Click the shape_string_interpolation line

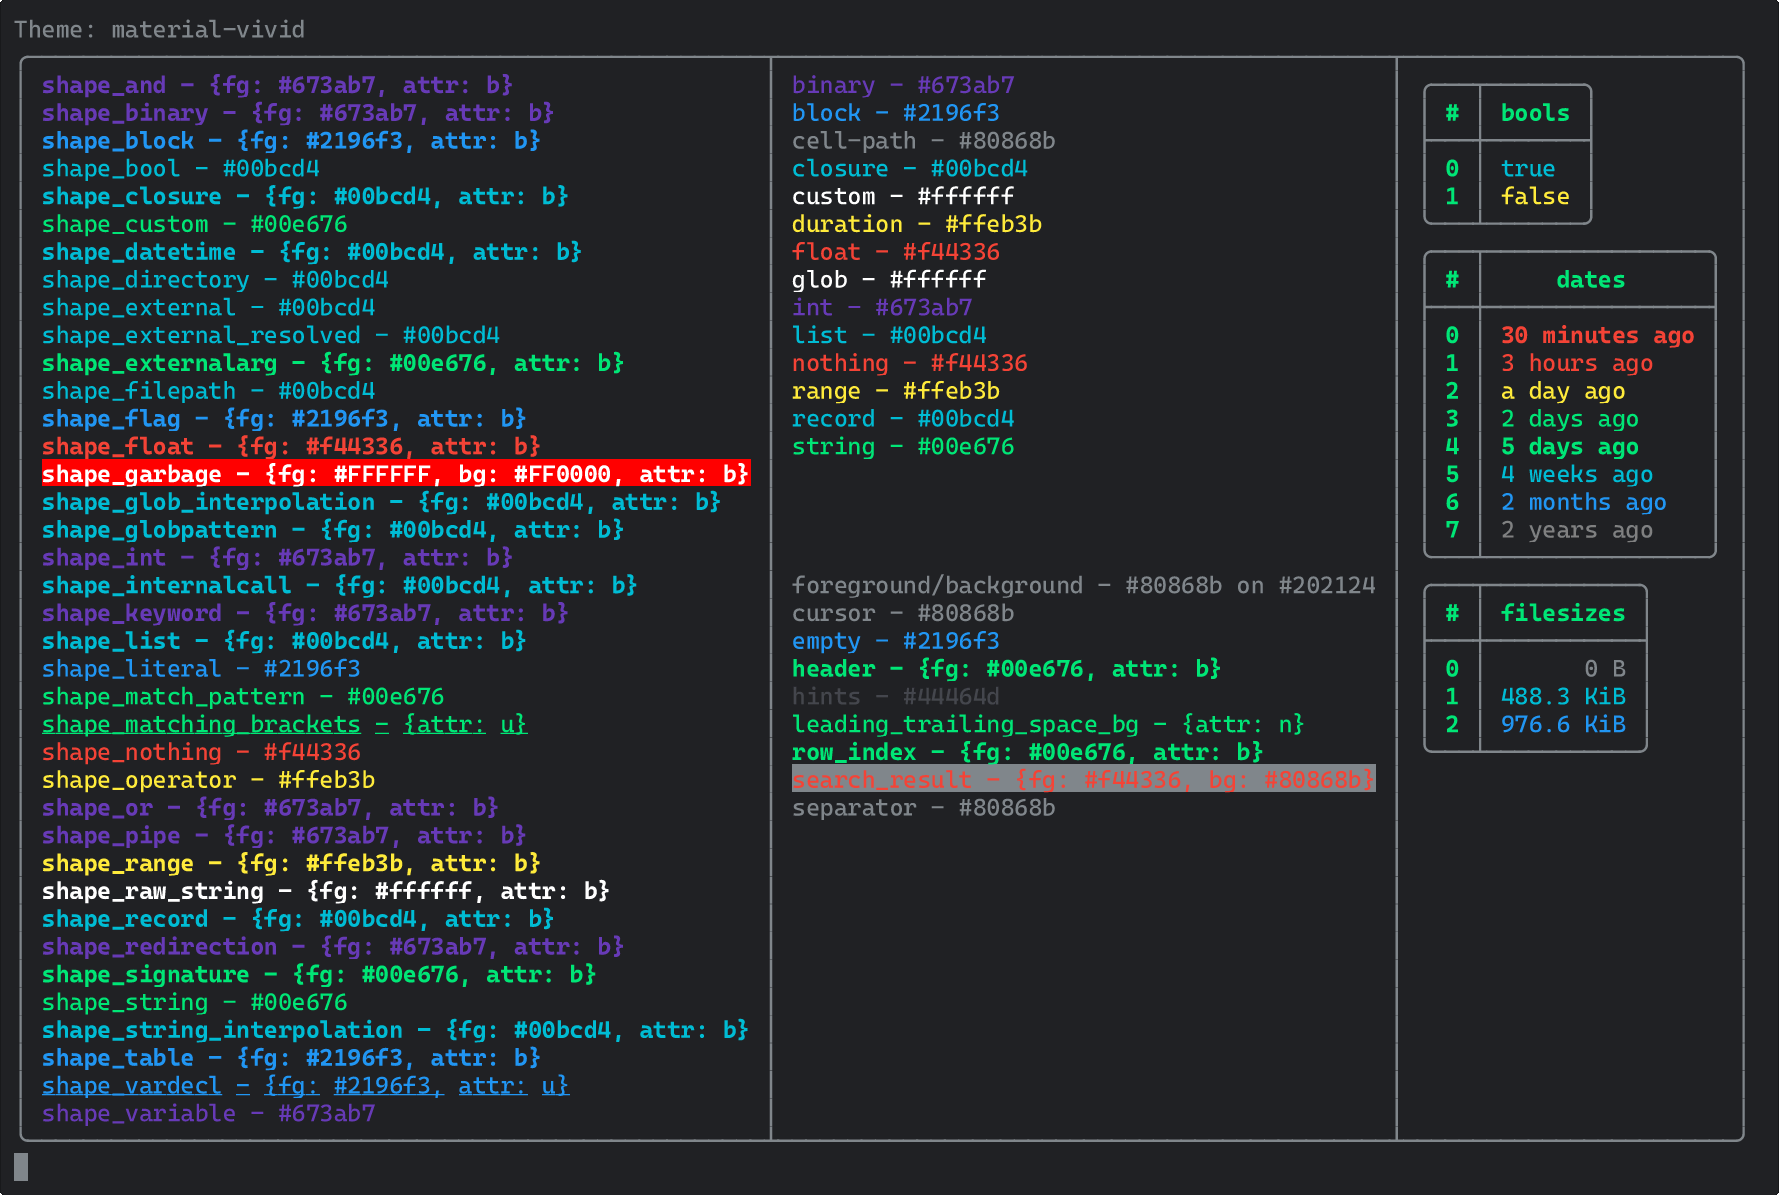(x=396, y=1030)
